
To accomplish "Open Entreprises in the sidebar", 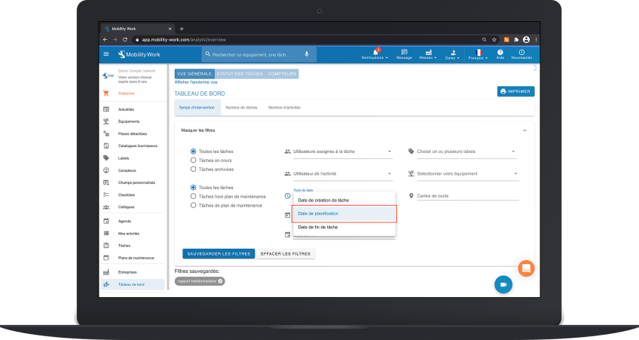I will pos(127,272).
